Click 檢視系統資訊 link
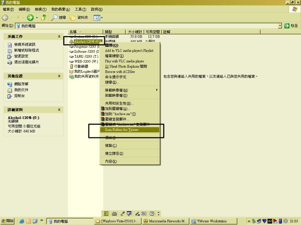 pyautogui.click(x=25, y=44)
